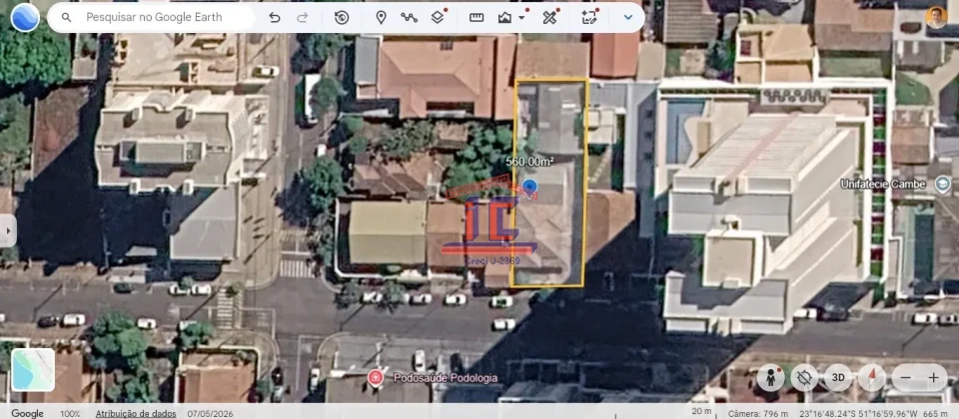
Task: Redo the last action
Action: click(x=302, y=17)
